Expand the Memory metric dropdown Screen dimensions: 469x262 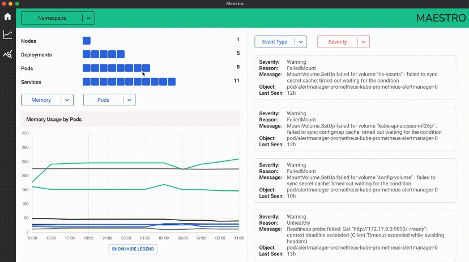47,100
